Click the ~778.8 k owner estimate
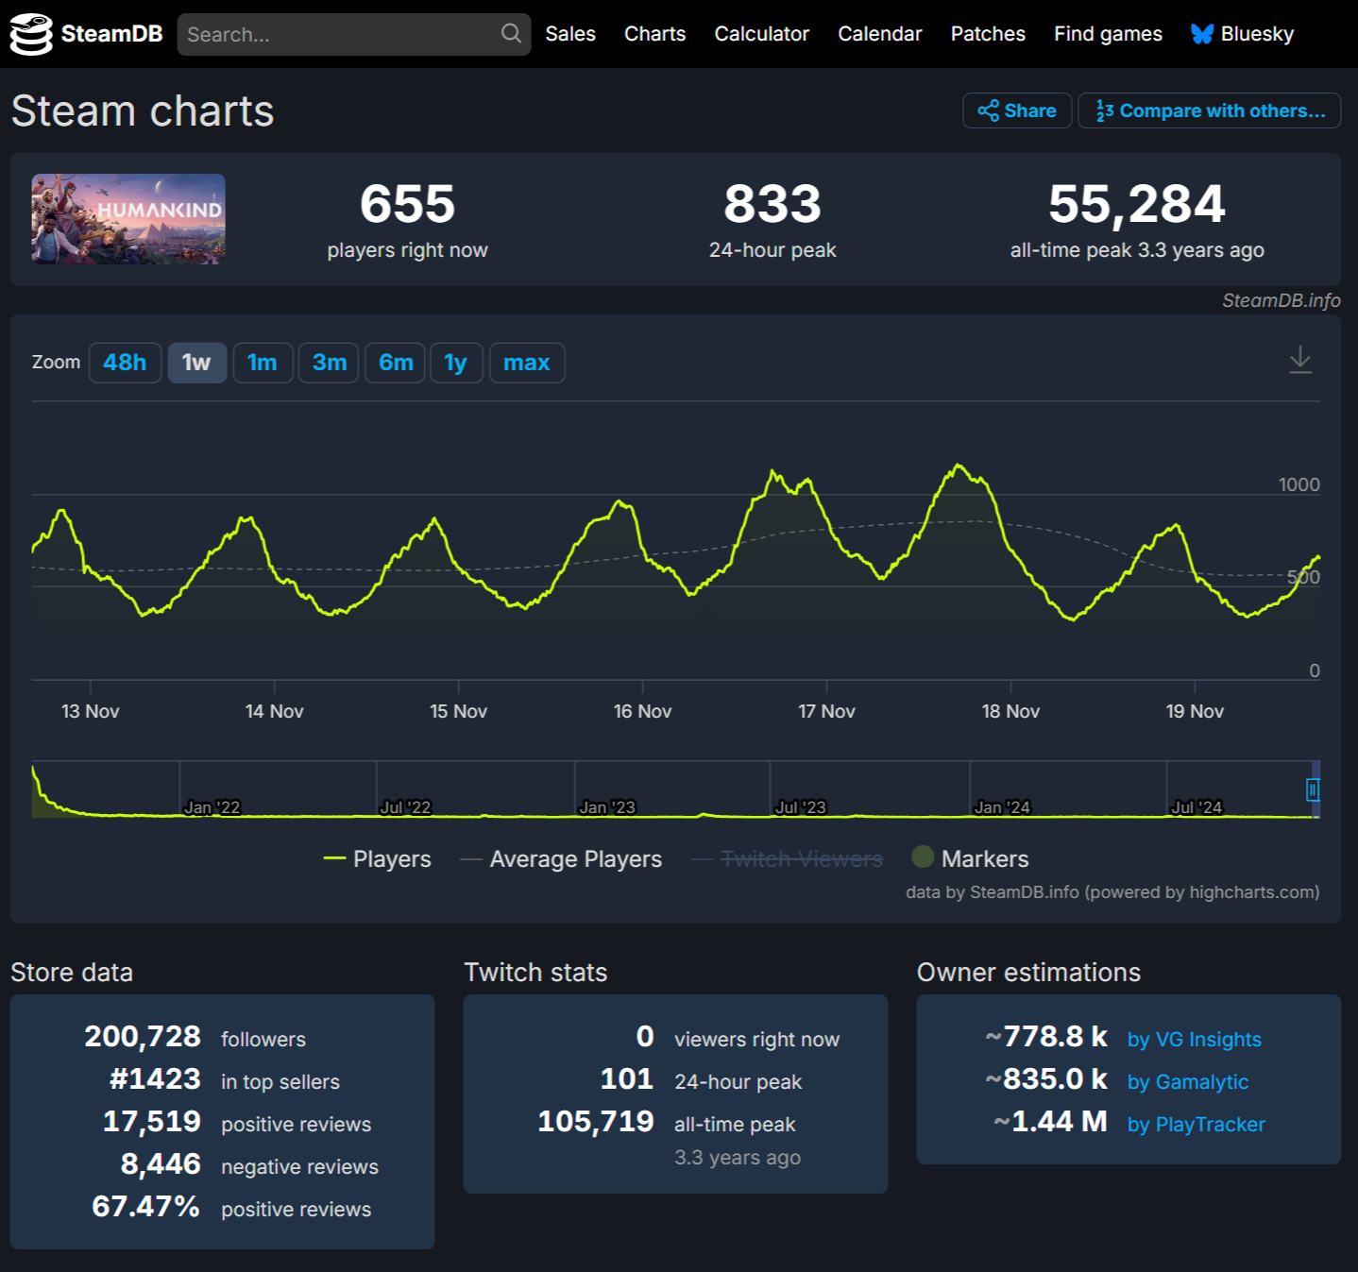This screenshot has height=1272, width=1358. [1046, 1036]
